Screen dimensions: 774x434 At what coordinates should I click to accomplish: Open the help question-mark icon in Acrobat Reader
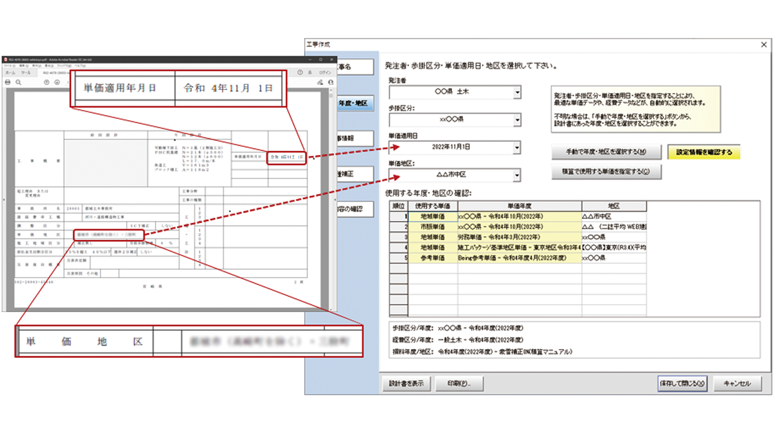(300, 73)
